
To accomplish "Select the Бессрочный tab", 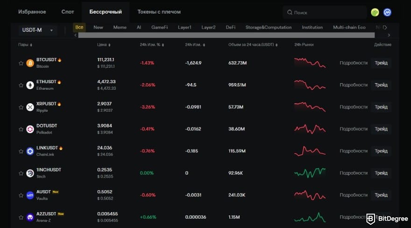I will point(106,12).
